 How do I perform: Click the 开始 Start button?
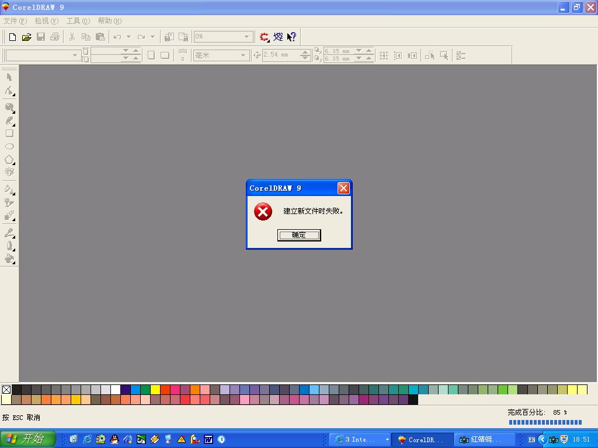point(28,439)
